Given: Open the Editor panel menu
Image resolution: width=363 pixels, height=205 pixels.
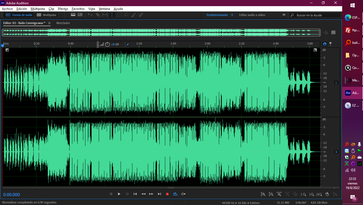Looking at the screenshot, I should 49,23.
